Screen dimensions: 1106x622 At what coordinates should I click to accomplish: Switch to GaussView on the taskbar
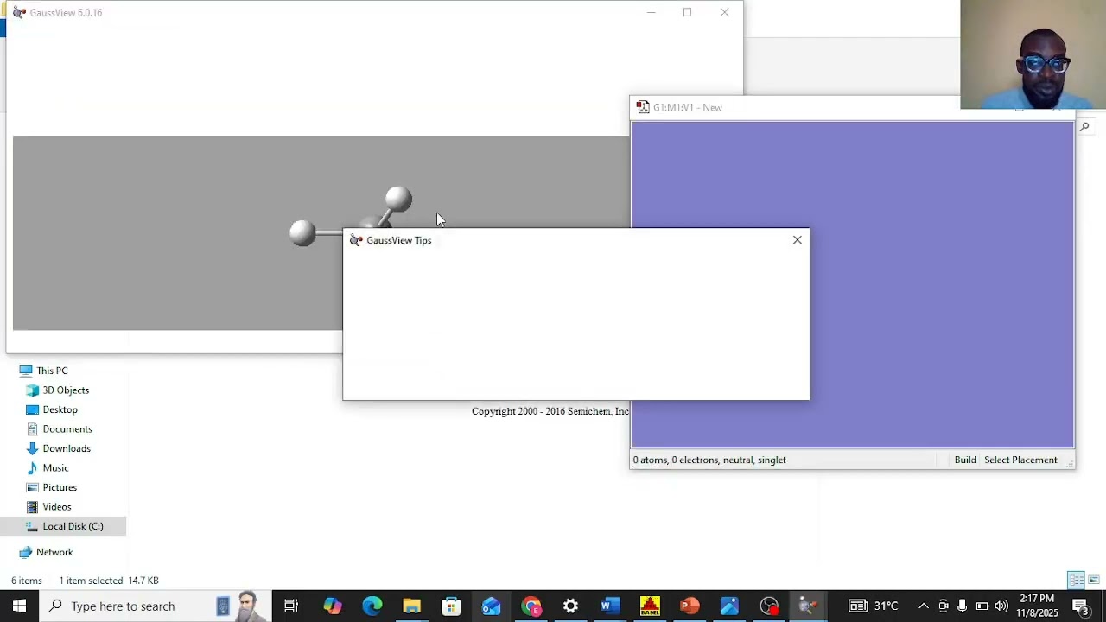808,606
